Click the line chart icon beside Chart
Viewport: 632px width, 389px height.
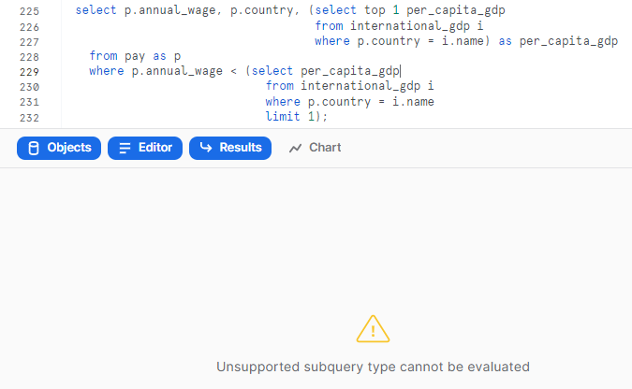[295, 148]
